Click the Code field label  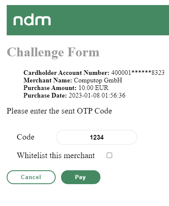coord(26,137)
